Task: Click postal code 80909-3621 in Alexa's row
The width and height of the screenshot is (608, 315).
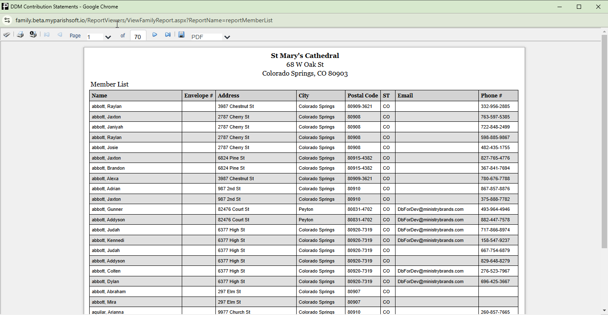Action: [360, 178]
